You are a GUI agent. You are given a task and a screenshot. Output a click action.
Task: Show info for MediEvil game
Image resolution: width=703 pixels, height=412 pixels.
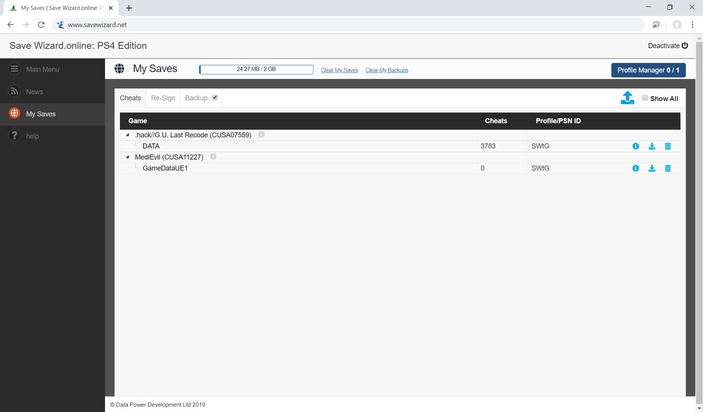(x=213, y=156)
